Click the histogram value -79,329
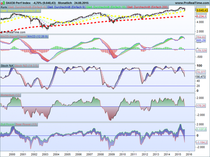Viewport: 210px width, 157px height. tap(202, 51)
